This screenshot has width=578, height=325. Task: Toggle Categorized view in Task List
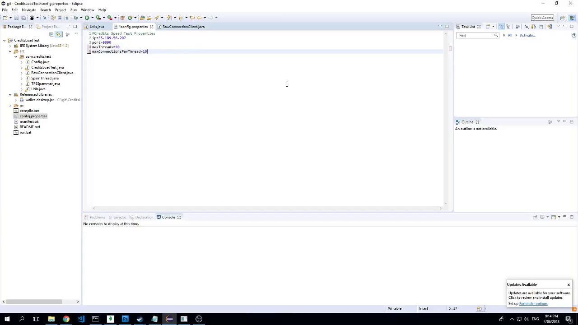(x=501, y=27)
